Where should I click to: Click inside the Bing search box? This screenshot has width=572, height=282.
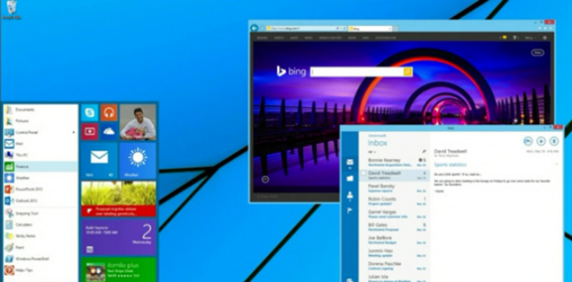357,72
